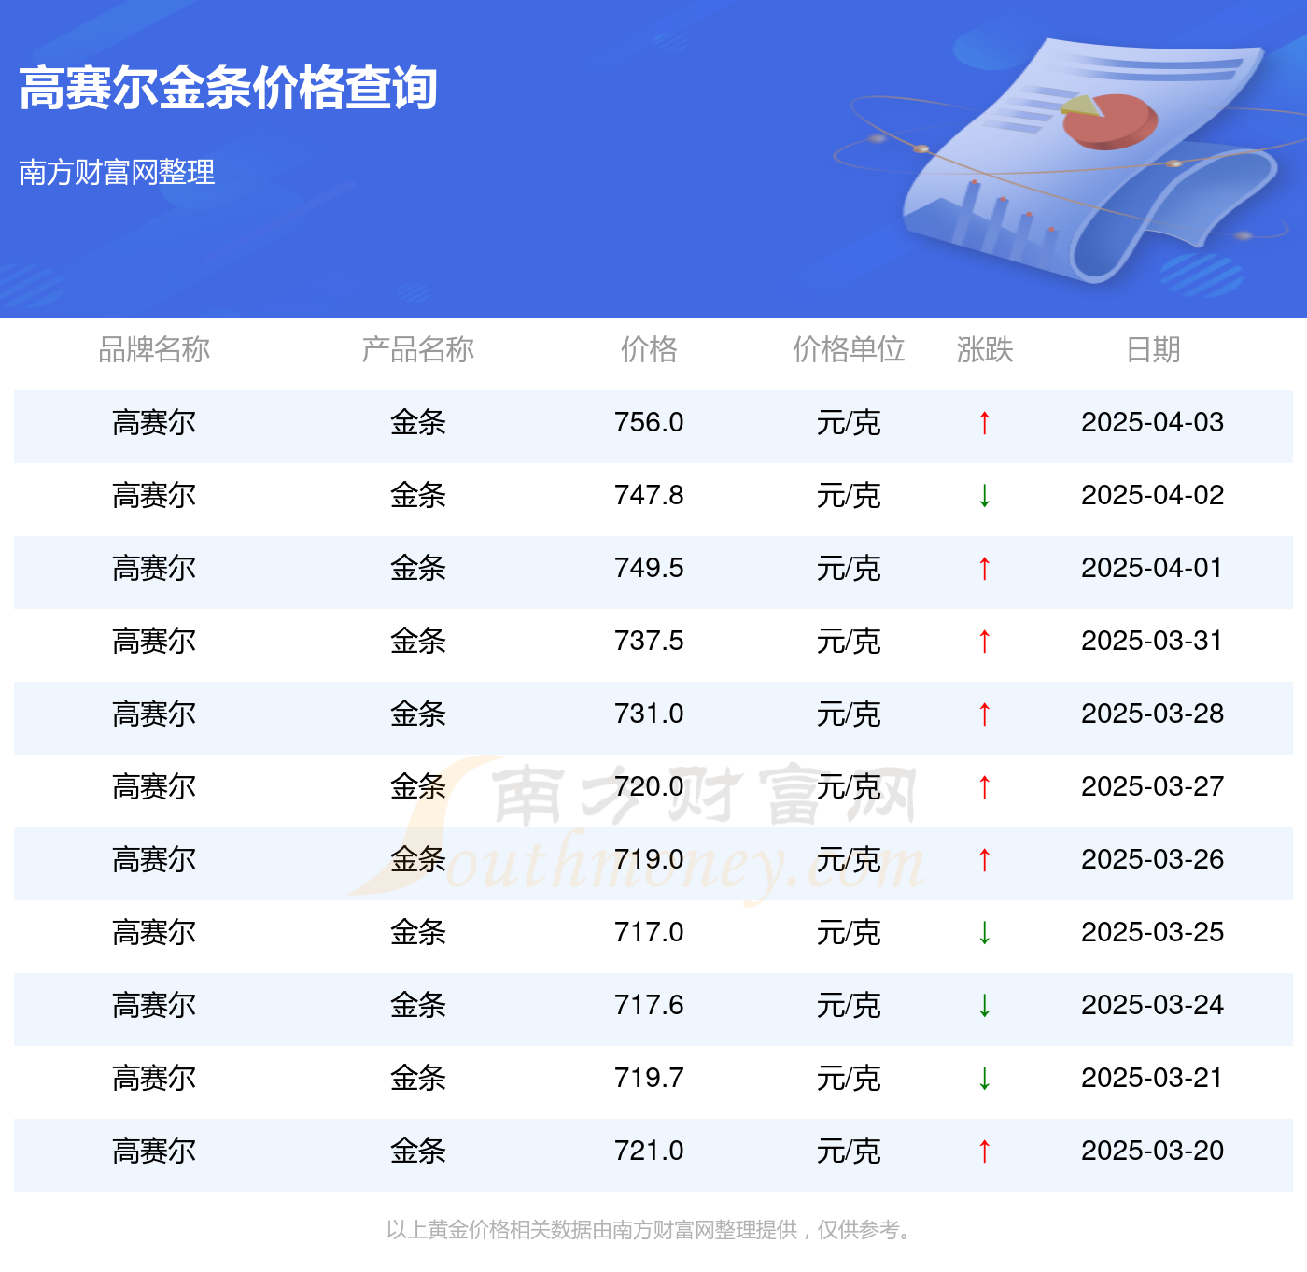Click the up arrow in the 2025-03-31 row
The width and height of the screenshot is (1307, 1272).
pos(984,642)
